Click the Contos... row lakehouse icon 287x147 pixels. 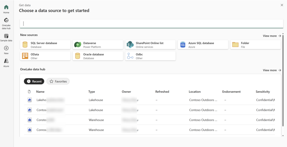30,110
